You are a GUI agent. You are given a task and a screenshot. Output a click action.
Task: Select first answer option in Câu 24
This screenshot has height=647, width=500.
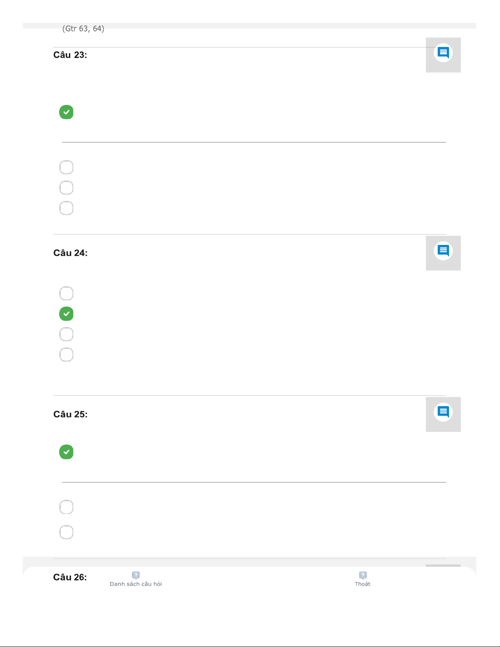(66, 293)
